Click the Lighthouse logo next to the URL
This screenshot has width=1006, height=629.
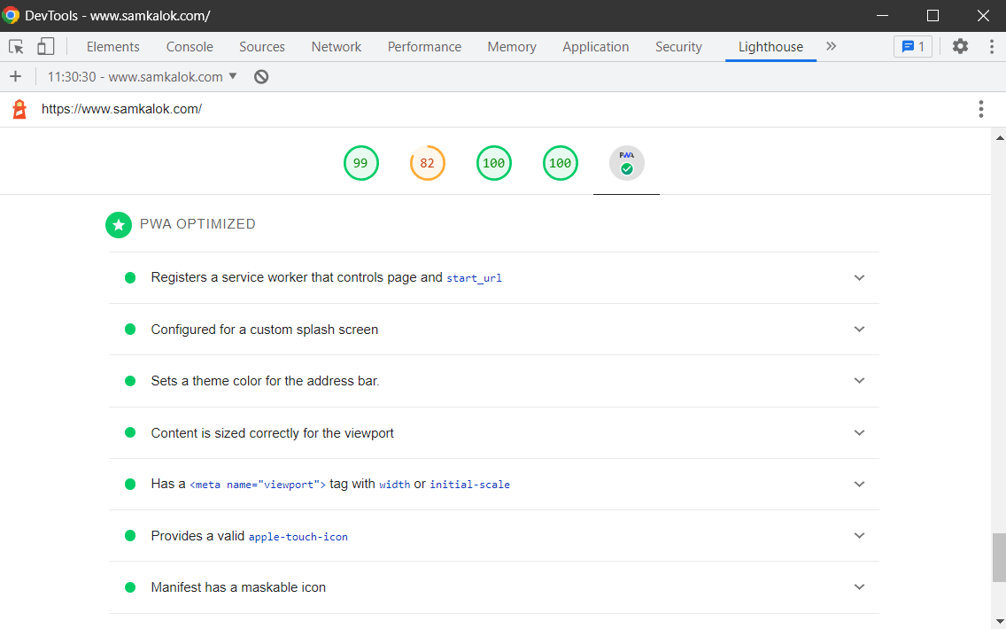click(19, 109)
